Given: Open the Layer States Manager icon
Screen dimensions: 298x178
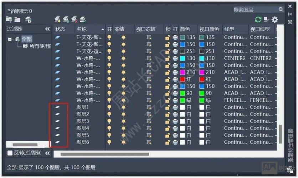Looking at the screenshot, I should pyautogui.click(x=28, y=19).
